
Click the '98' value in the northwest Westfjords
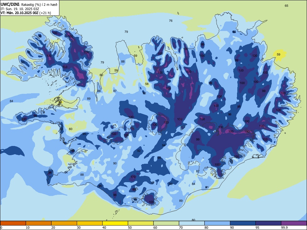point(40,36)
